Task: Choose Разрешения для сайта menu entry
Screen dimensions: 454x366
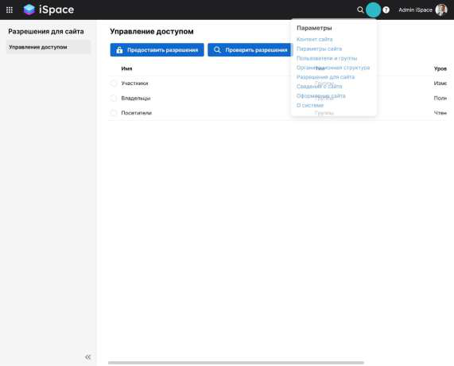Action: point(325,77)
